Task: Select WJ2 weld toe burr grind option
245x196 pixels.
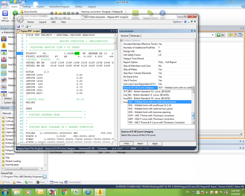Action: [160, 109]
